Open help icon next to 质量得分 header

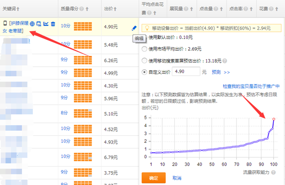pyautogui.click(x=82, y=9)
